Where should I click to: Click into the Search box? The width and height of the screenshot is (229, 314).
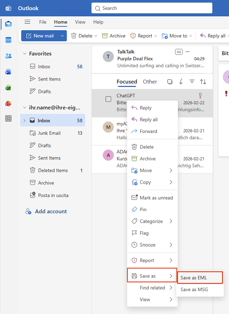[x=152, y=8]
